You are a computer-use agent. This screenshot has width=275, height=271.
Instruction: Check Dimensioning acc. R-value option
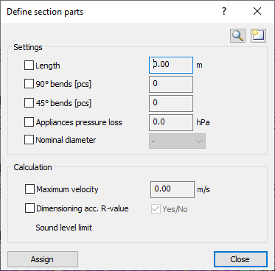tap(29, 208)
